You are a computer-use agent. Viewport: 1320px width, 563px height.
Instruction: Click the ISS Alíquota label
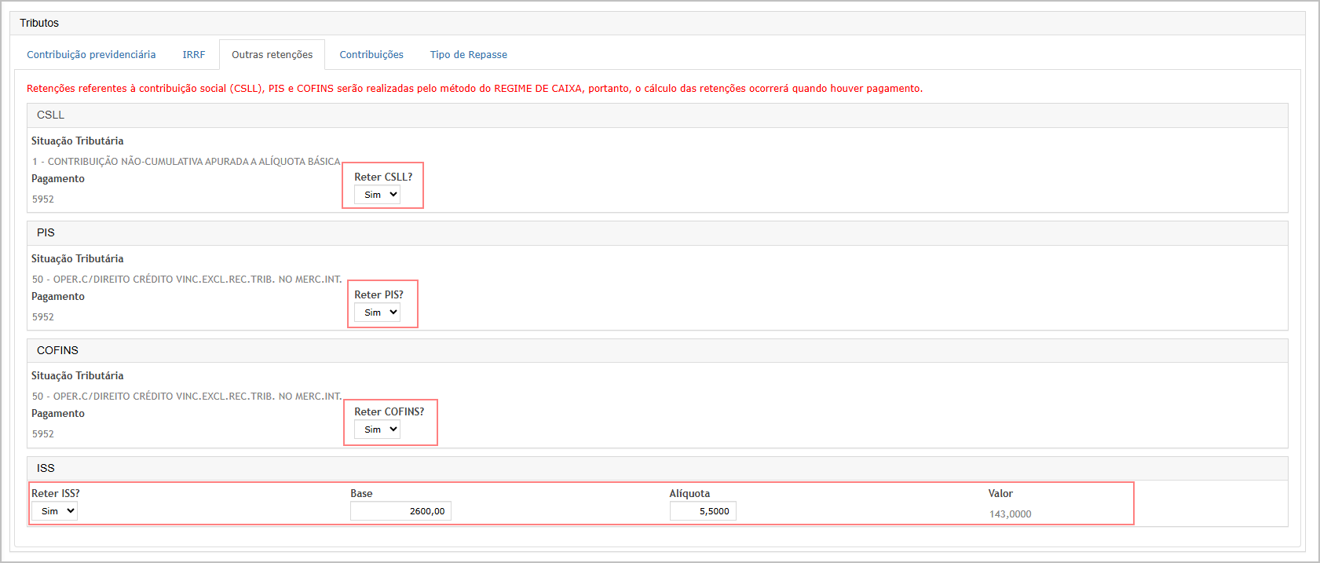click(x=689, y=494)
